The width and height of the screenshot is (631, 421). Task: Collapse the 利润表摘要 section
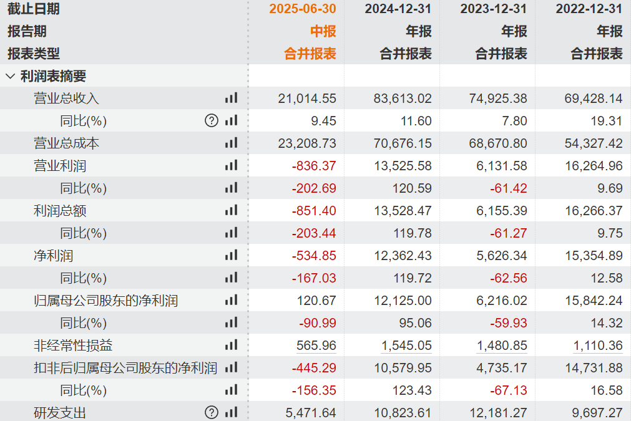tap(11, 76)
